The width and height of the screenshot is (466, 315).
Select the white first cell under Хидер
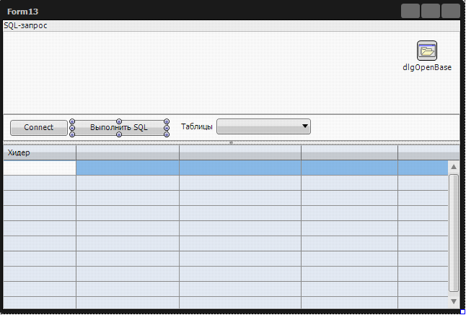[40, 168]
